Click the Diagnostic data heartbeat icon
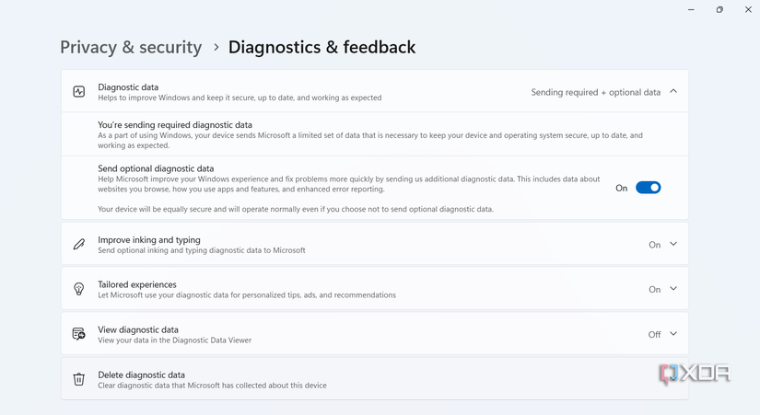Viewport: 760px width, 415px height. point(79,92)
